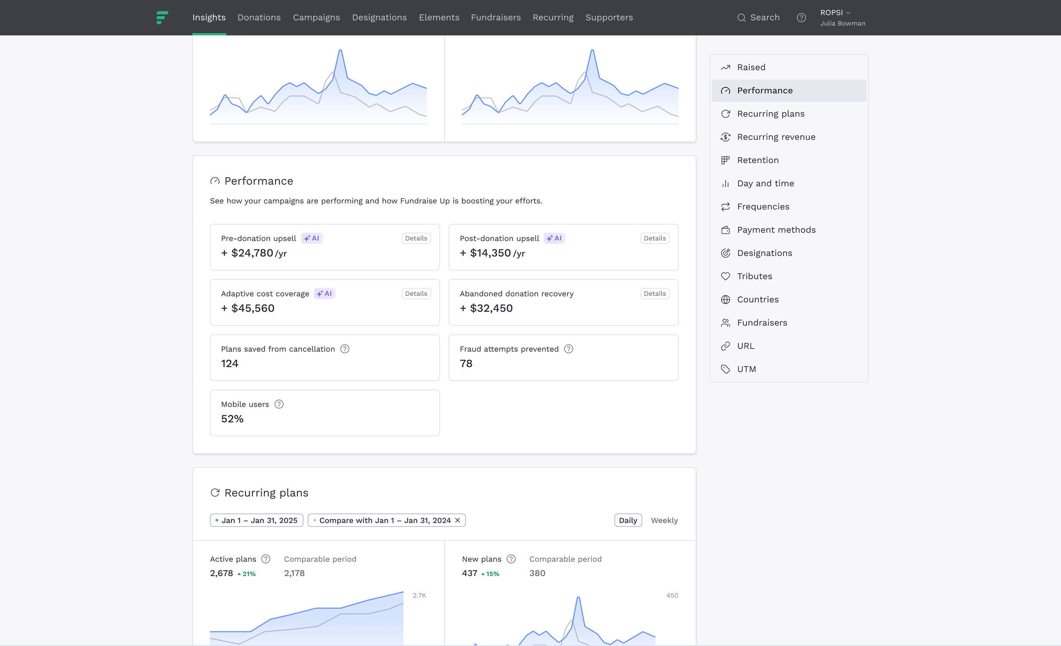Click the Fundraise Up logo icon
Viewport: 1061px width, 646px height.
coord(162,17)
